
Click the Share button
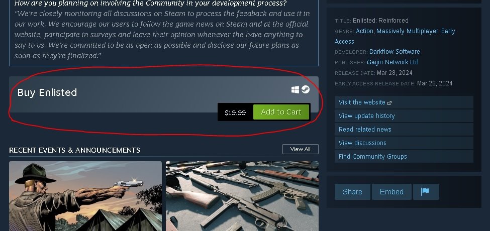(x=352, y=192)
